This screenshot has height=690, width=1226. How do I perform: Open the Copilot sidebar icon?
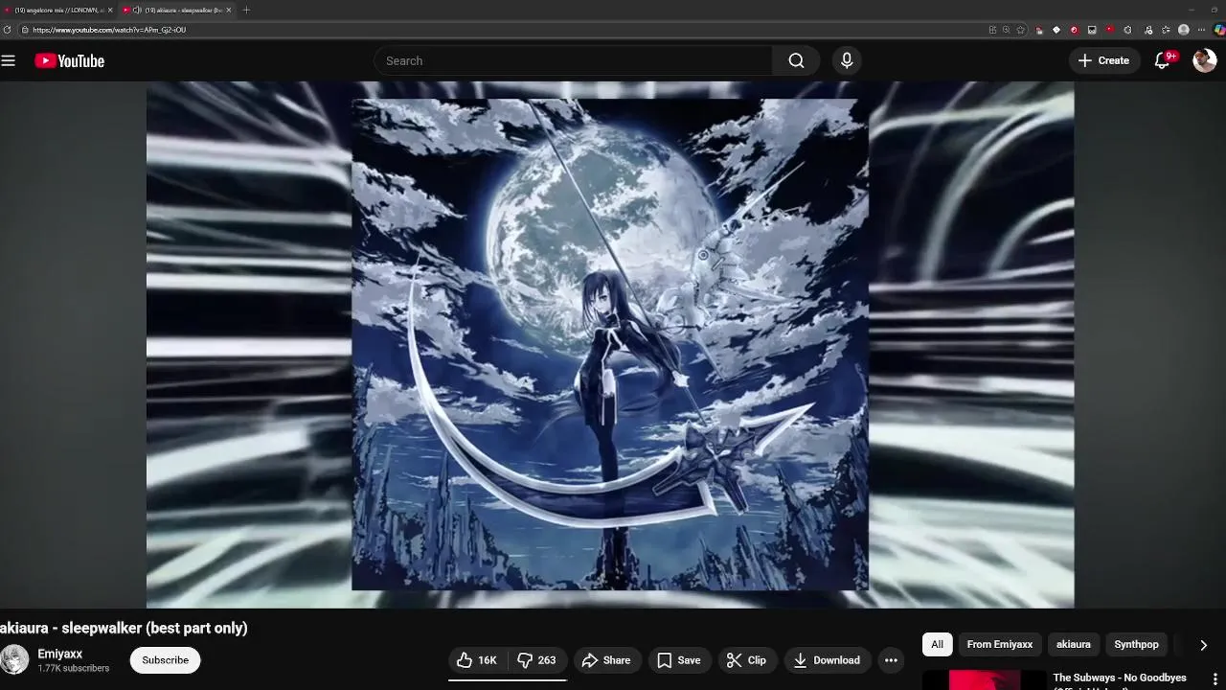1218,30
